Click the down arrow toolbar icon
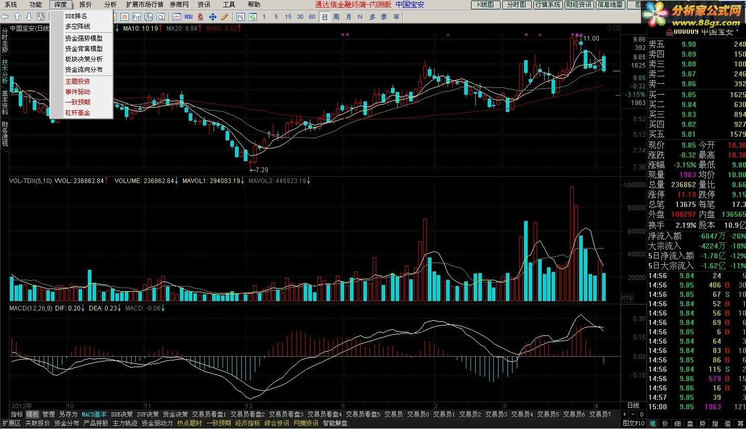Image resolution: width=746 pixels, height=429 pixels. coord(29,17)
